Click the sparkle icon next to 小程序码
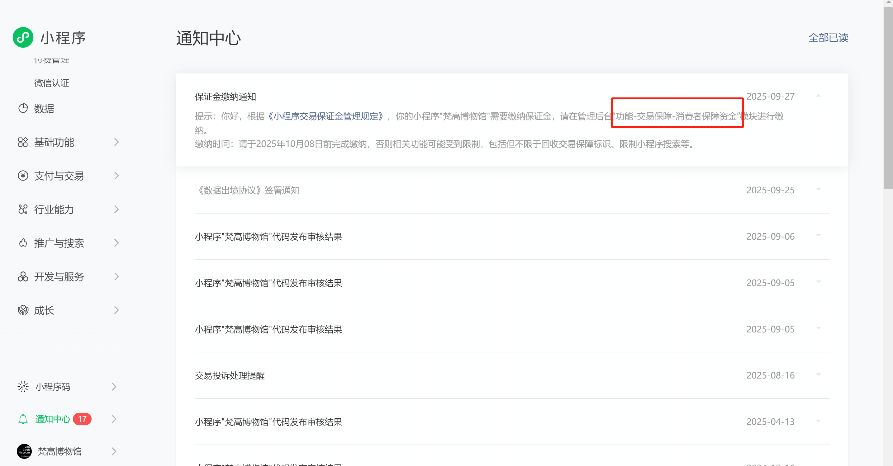 (23, 386)
